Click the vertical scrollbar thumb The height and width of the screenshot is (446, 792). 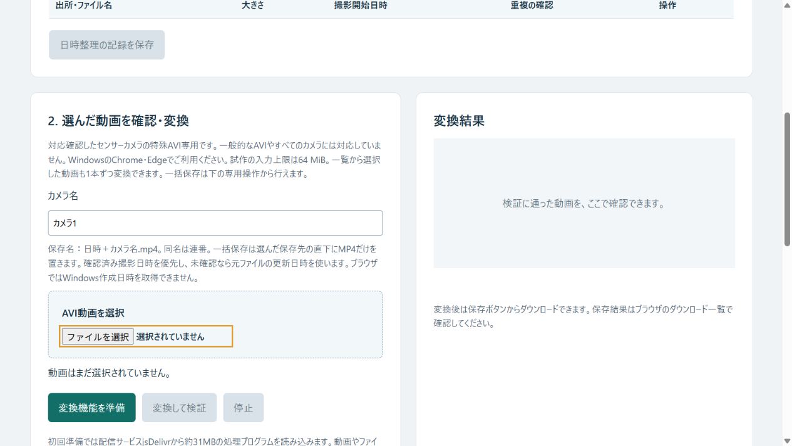pyautogui.click(x=787, y=180)
